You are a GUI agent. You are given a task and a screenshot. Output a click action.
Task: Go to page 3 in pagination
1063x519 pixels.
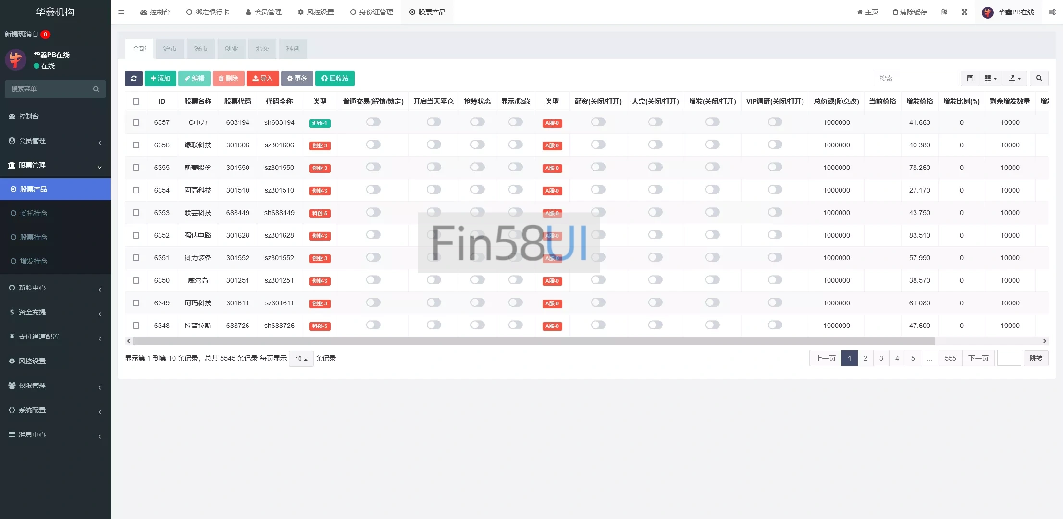point(881,358)
